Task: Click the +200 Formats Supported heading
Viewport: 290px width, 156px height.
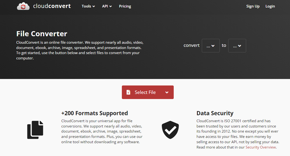Action: [95, 113]
